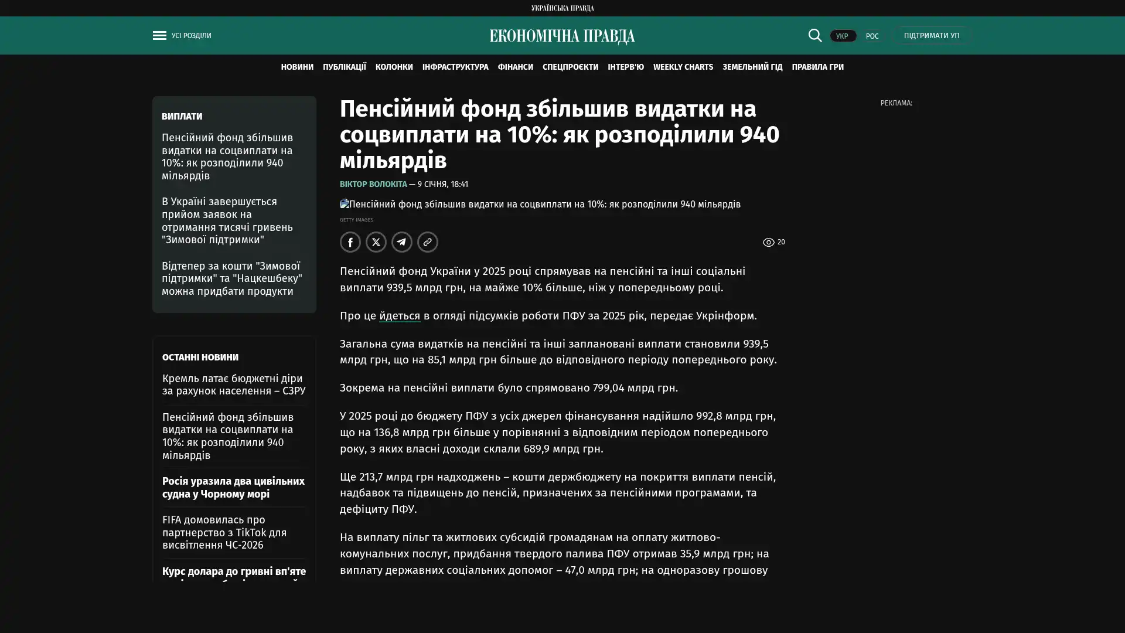Image resolution: width=1125 pixels, height=633 pixels.
Task: Share article on Facebook
Action: [350, 242]
